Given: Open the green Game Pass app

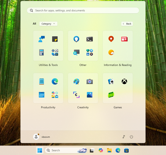Looking at the screenshot, I should (x=111, y=95).
